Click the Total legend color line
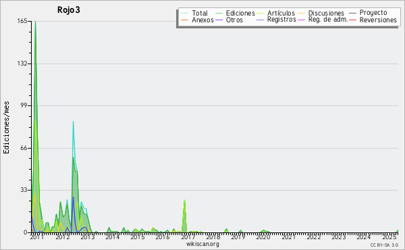Viewport: 405px width, 250px height. point(184,13)
